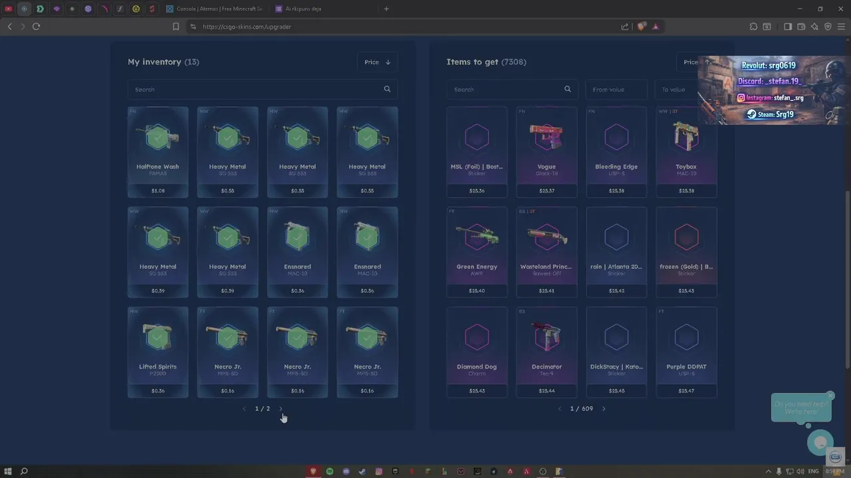Image resolution: width=851 pixels, height=478 pixels.
Task: Click inventory search magnifier icon
Action: coord(387,89)
